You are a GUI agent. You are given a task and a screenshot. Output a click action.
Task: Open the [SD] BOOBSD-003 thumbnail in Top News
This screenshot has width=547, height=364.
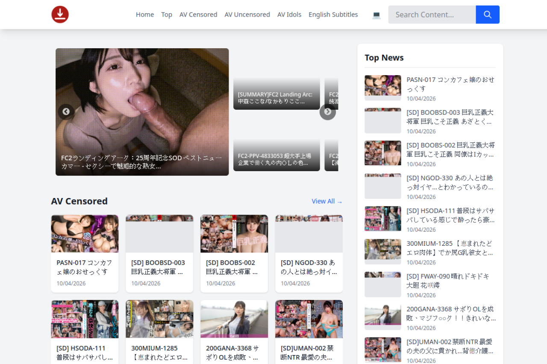pyautogui.click(x=383, y=121)
